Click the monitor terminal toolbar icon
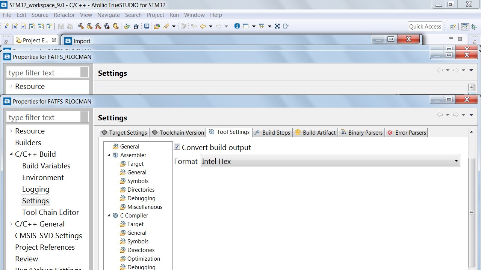The height and width of the screenshot is (270, 481). [147, 26]
